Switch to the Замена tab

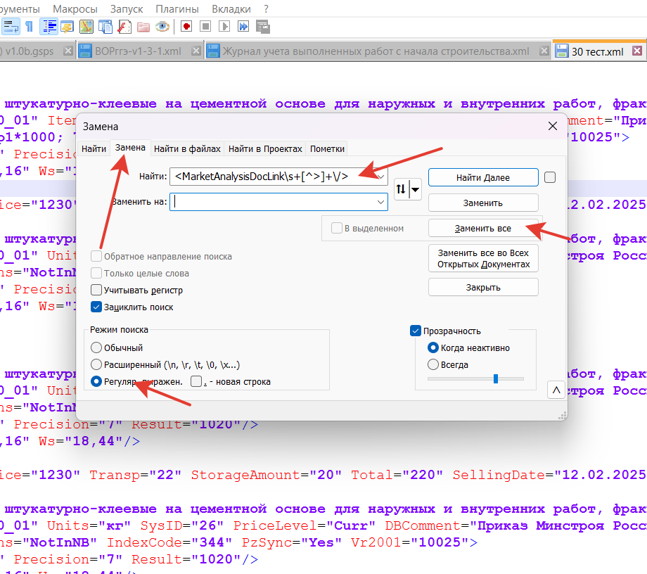tap(130, 148)
